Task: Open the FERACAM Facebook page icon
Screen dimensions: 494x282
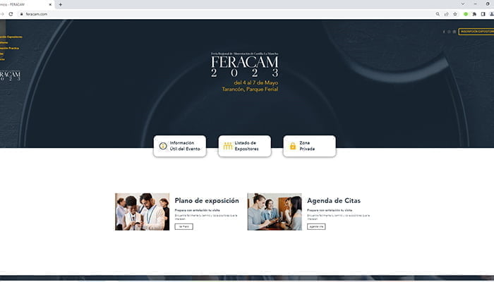Action: [x=444, y=32]
